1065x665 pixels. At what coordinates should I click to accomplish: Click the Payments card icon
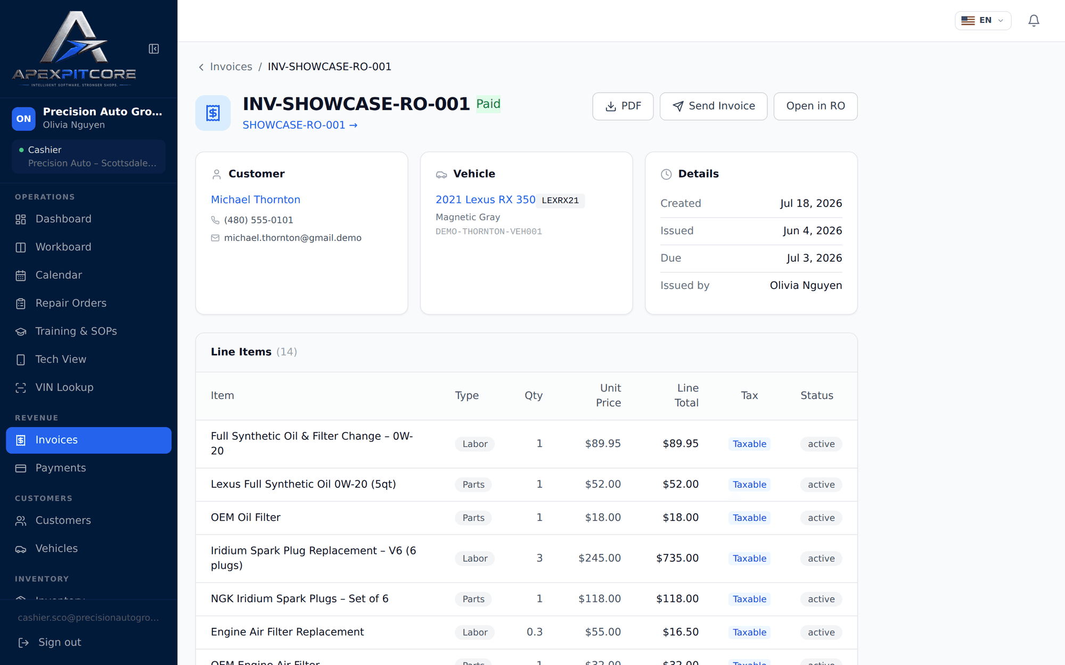[x=21, y=468]
